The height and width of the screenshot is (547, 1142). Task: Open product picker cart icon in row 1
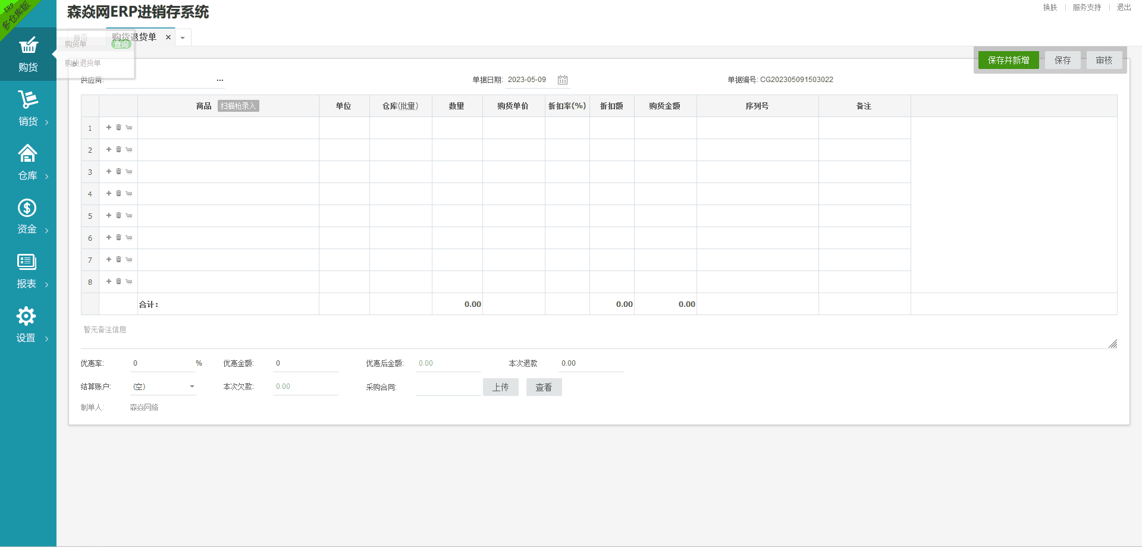coord(129,127)
